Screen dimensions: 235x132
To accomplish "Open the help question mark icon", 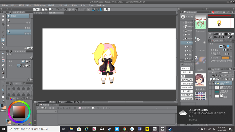I will tap(107, 9).
